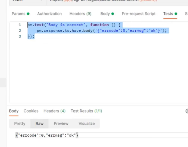Click the closing }); code line
Image resolution: width=188 pixels, height=147 pixels.
pos(31,36)
